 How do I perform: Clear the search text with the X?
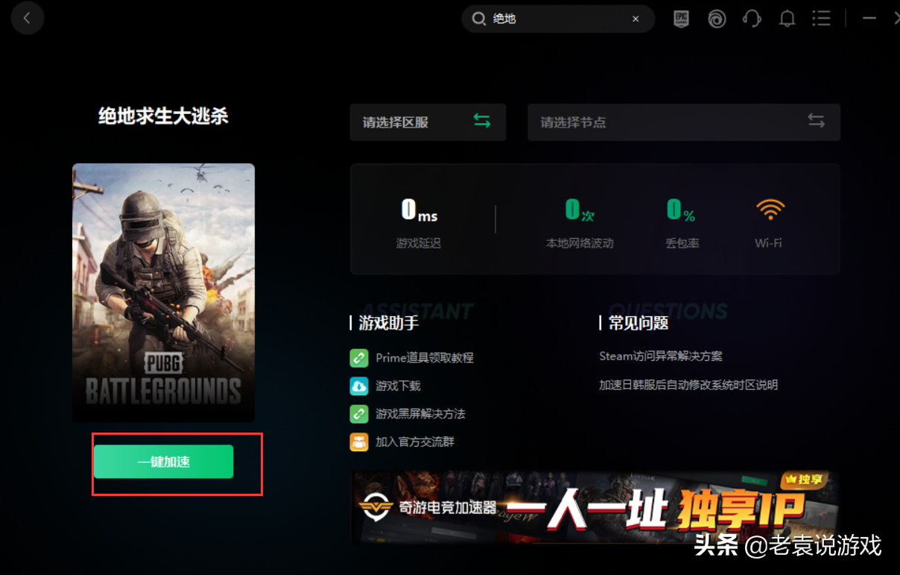click(636, 19)
